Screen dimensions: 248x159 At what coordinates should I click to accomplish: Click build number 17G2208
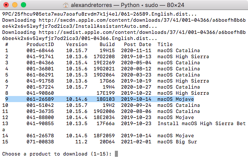click(x=104, y=56)
